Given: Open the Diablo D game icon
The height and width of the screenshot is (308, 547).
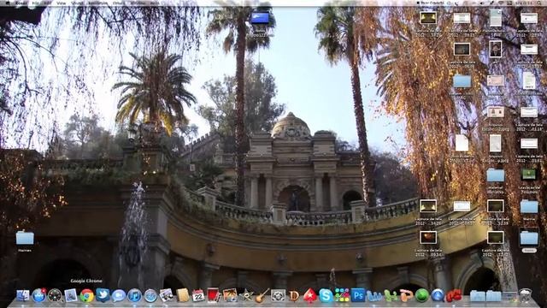Looking at the screenshot, I should tap(294, 296).
